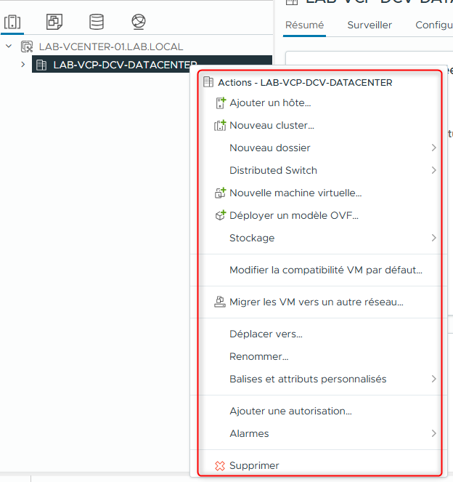453x482 pixels.
Task: Open the Stockage submenu arrow
Action: (x=433, y=238)
